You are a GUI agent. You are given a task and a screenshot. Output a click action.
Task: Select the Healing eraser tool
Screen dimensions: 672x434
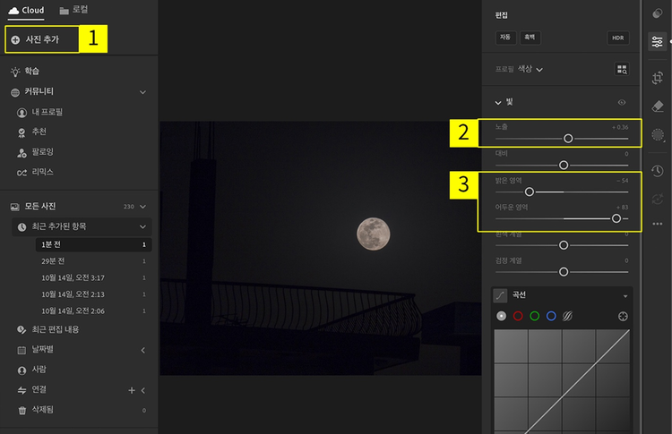coord(658,106)
